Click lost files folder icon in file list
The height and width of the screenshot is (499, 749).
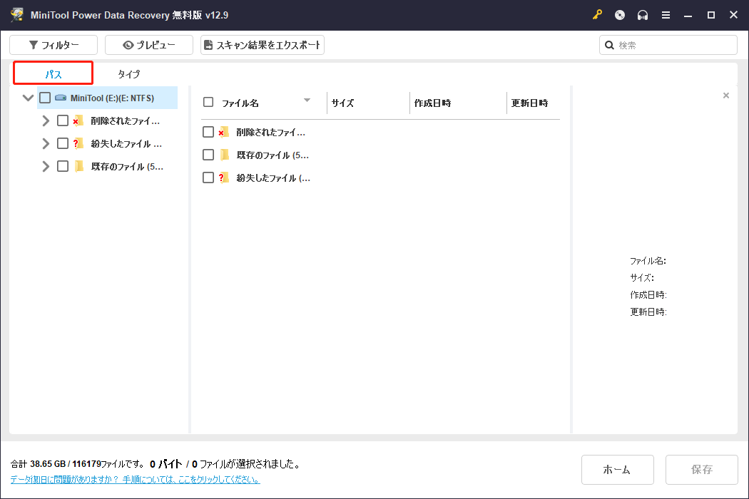[x=223, y=178]
